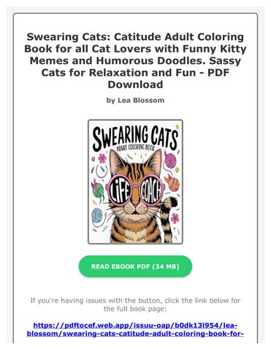Click the 'the full book page:' text line
This screenshot has width=271, height=350.
(x=135, y=309)
